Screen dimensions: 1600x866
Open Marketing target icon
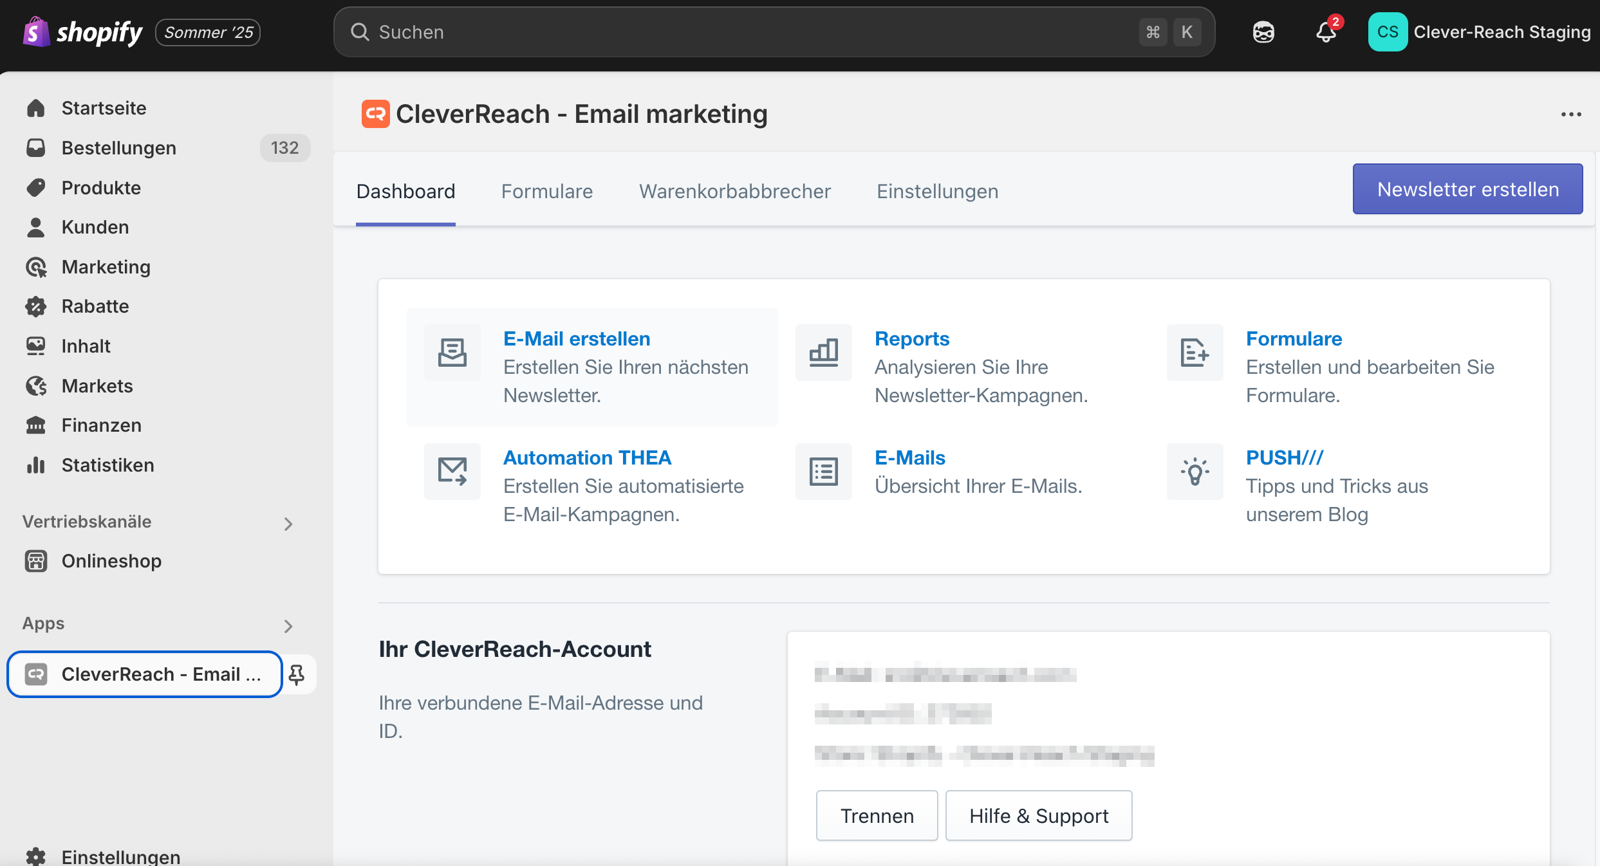point(36,267)
